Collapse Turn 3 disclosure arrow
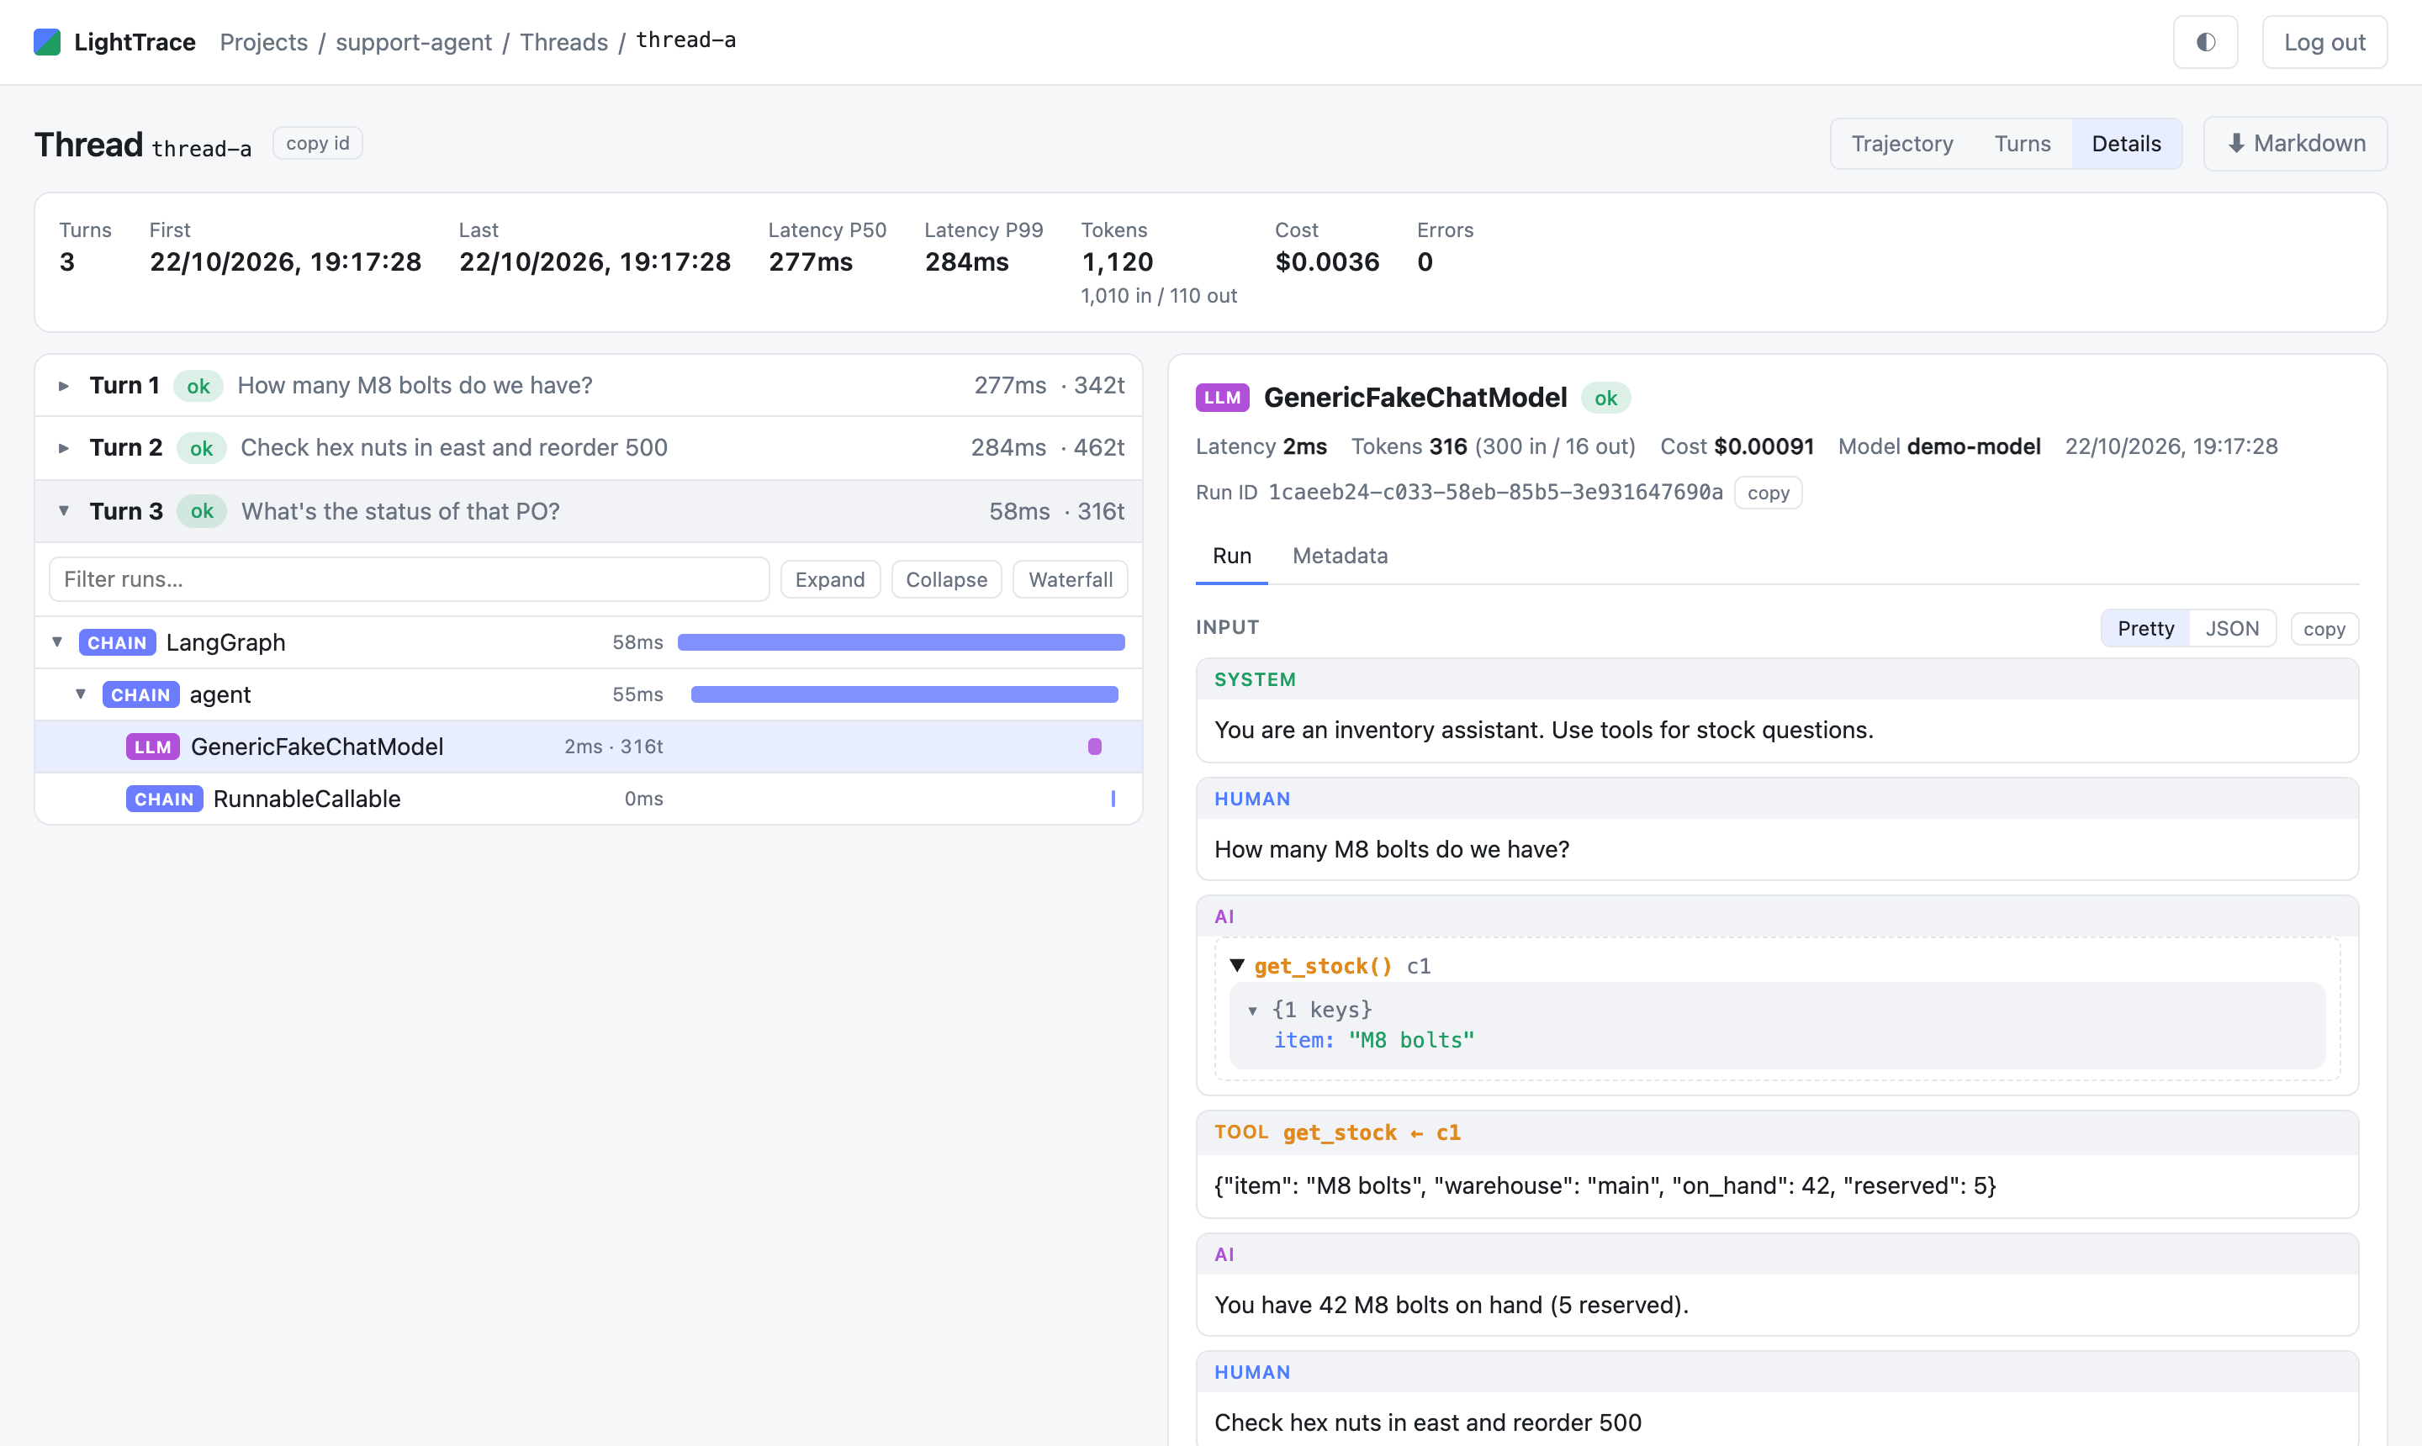This screenshot has height=1446, width=2422. (63, 510)
